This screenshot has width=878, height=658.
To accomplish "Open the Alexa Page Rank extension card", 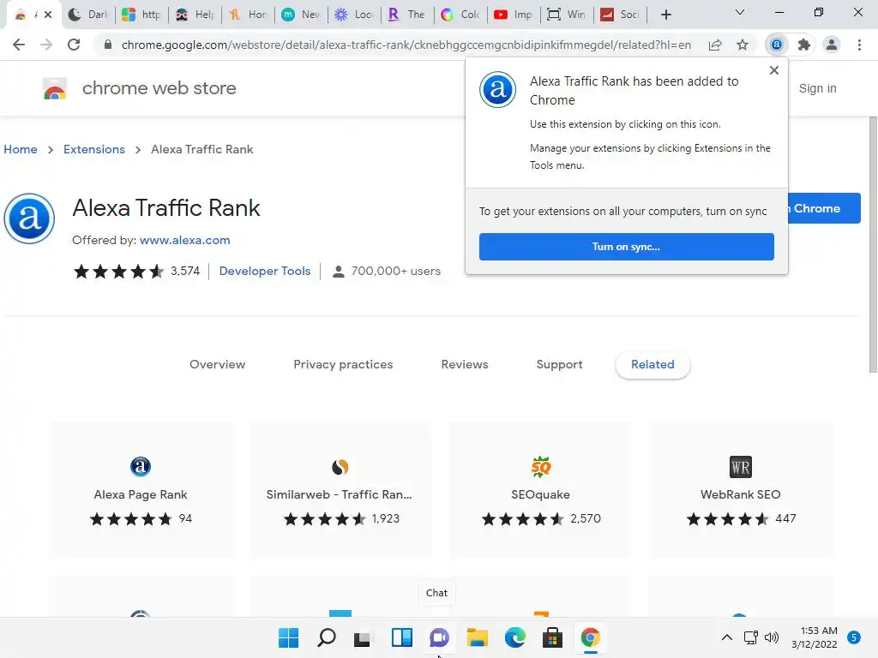I will coord(141,489).
